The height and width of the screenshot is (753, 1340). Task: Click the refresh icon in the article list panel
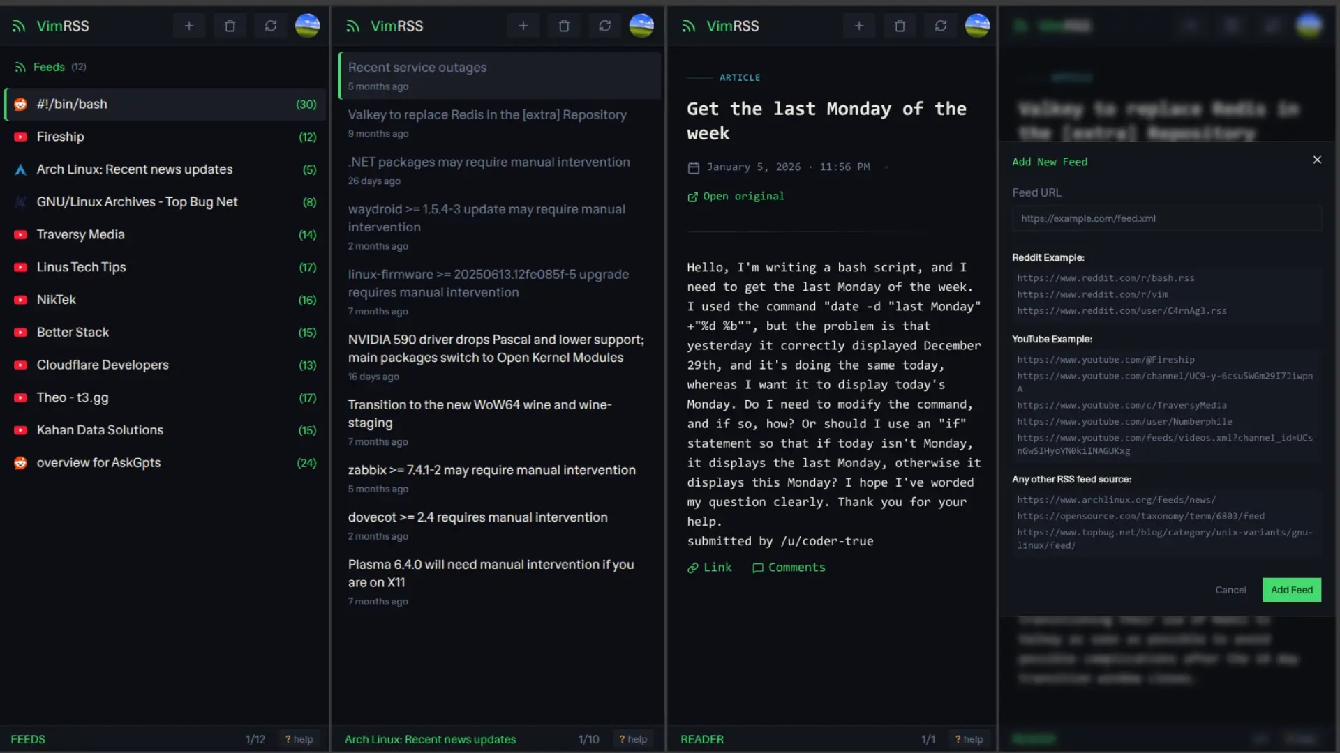604,26
